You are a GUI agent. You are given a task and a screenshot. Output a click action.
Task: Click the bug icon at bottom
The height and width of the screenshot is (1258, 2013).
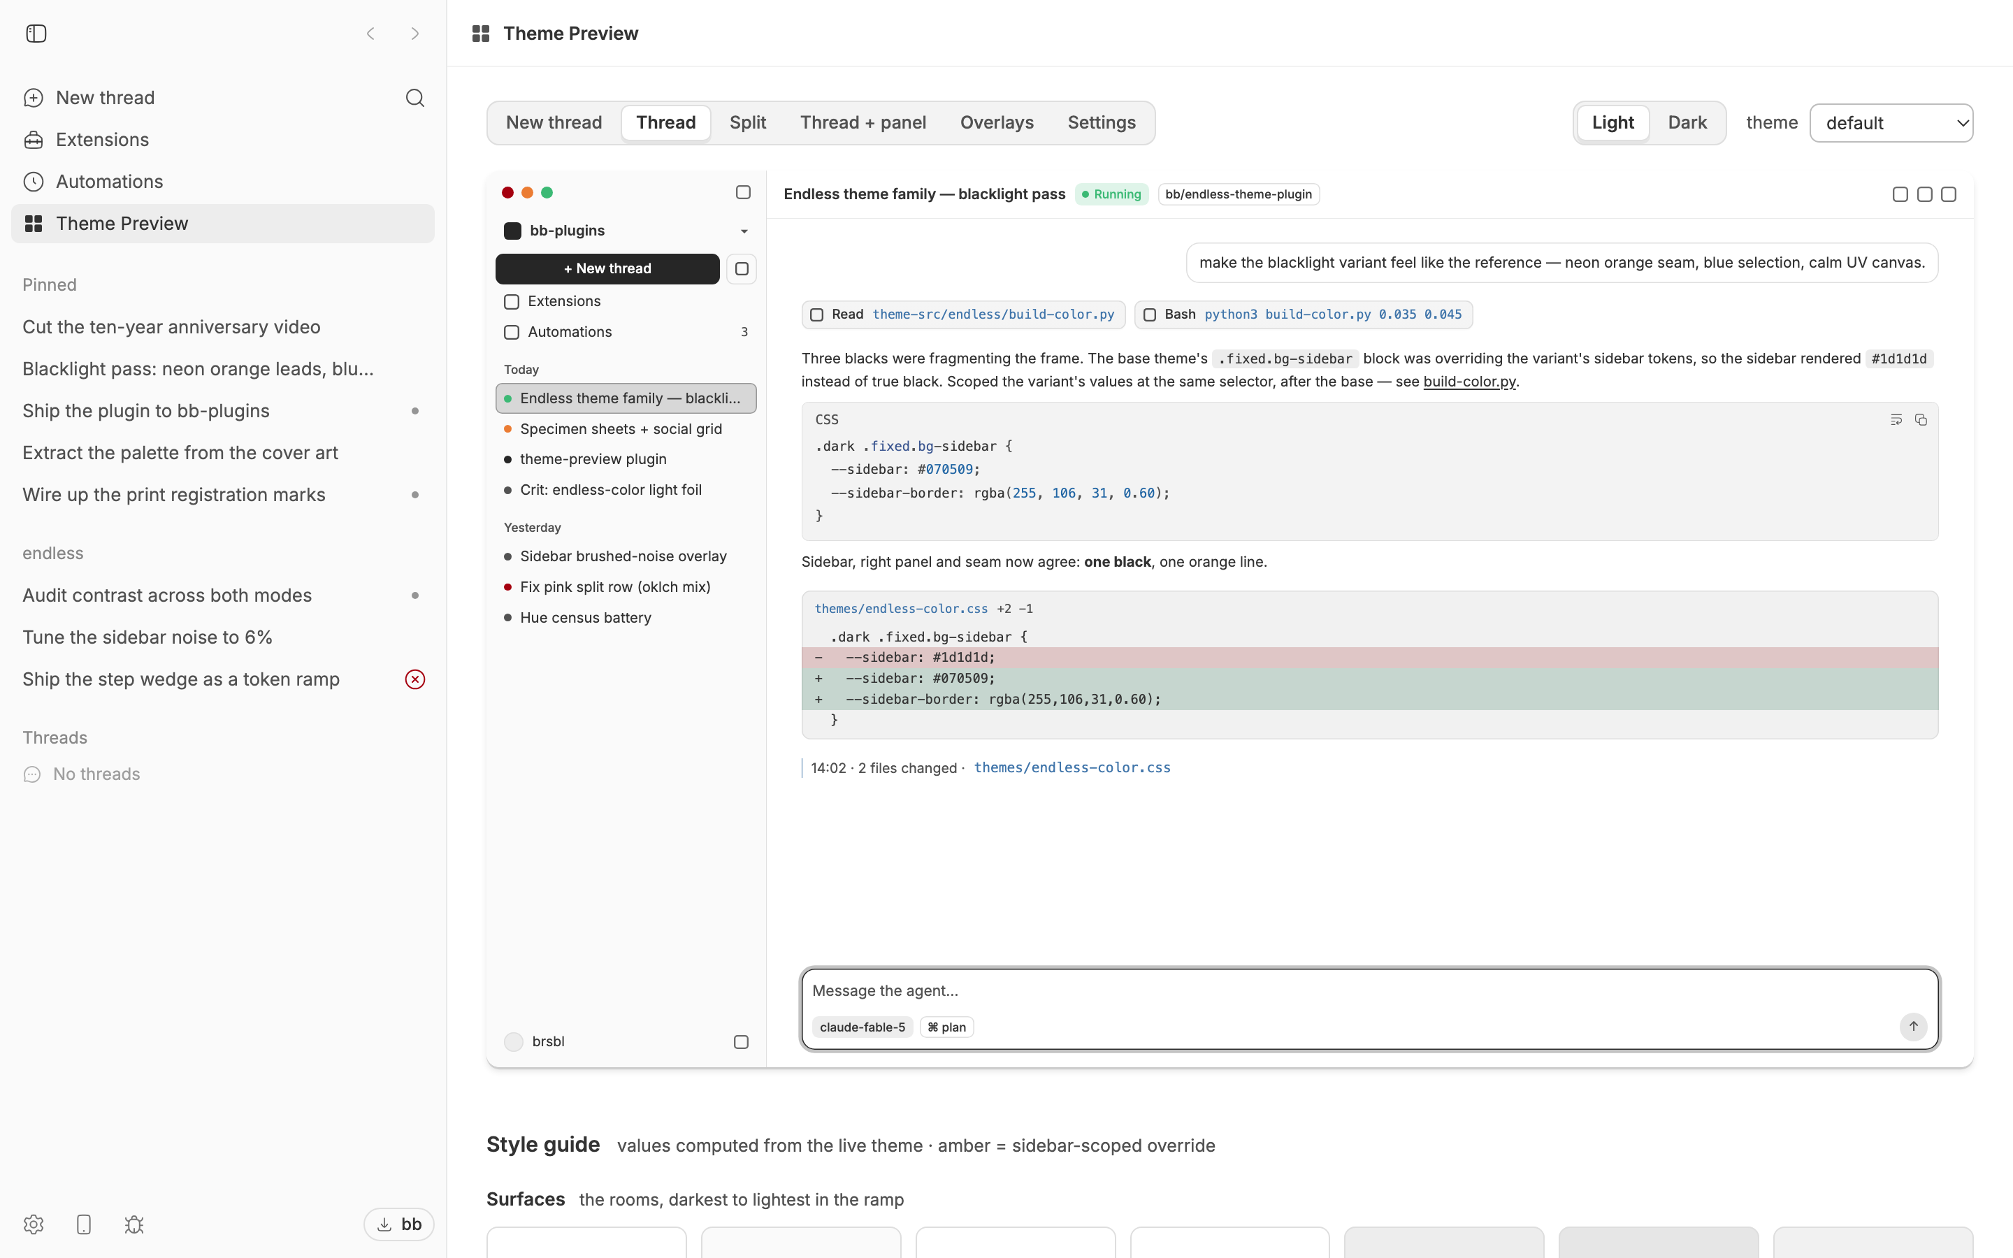pyautogui.click(x=134, y=1224)
